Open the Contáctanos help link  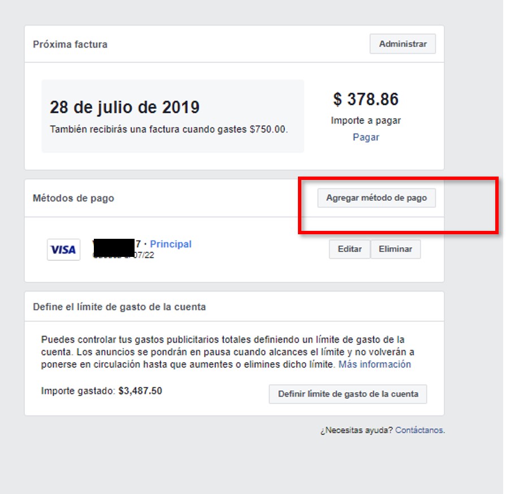click(x=419, y=430)
